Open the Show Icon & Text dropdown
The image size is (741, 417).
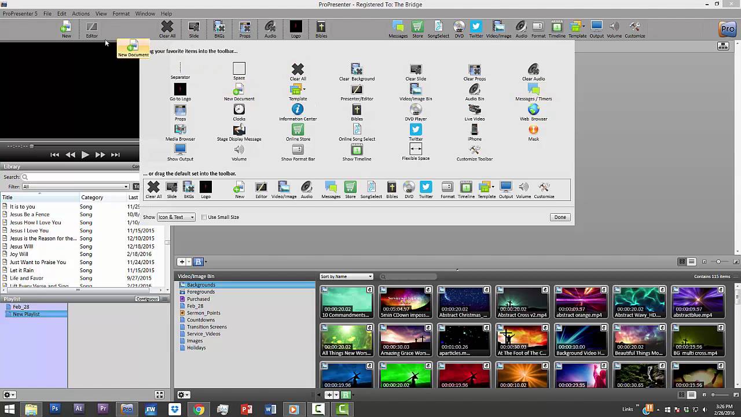click(x=176, y=217)
